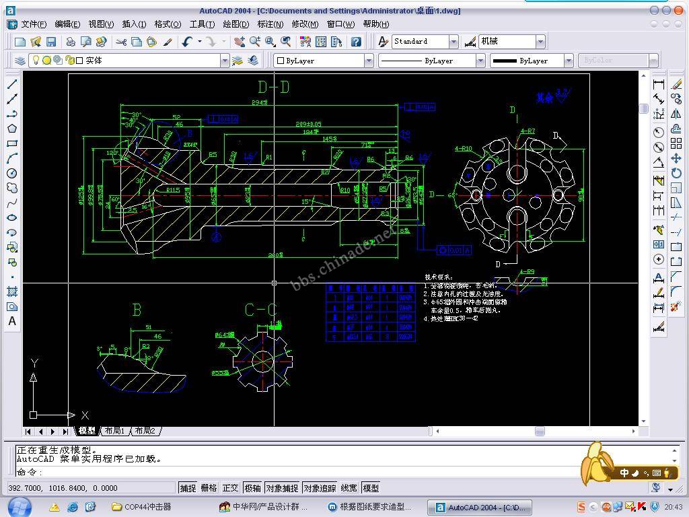The width and height of the screenshot is (689, 517).
Task: Open 中华网产品设计群 taskbar button
Action: pos(264,507)
